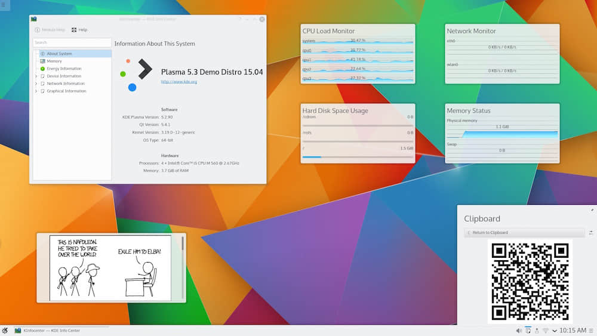597x336 pixels.
Task: Click the Search field in KInfoCenter
Action: (x=72, y=42)
